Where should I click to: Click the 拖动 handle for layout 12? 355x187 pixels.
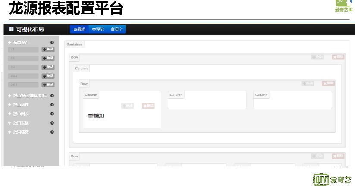[48, 49]
